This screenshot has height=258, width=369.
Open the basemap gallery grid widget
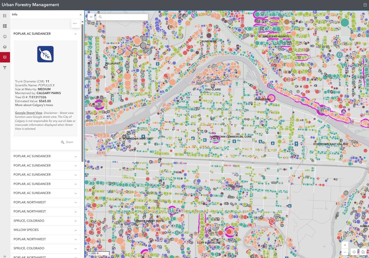[x=5, y=26]
